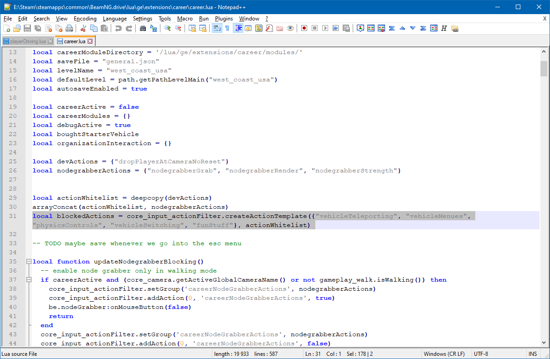This screenshot has height=359, width=550.
Task: Place cursor on 'autosaveEnabled = true' line
Action: tap(90, 89)
